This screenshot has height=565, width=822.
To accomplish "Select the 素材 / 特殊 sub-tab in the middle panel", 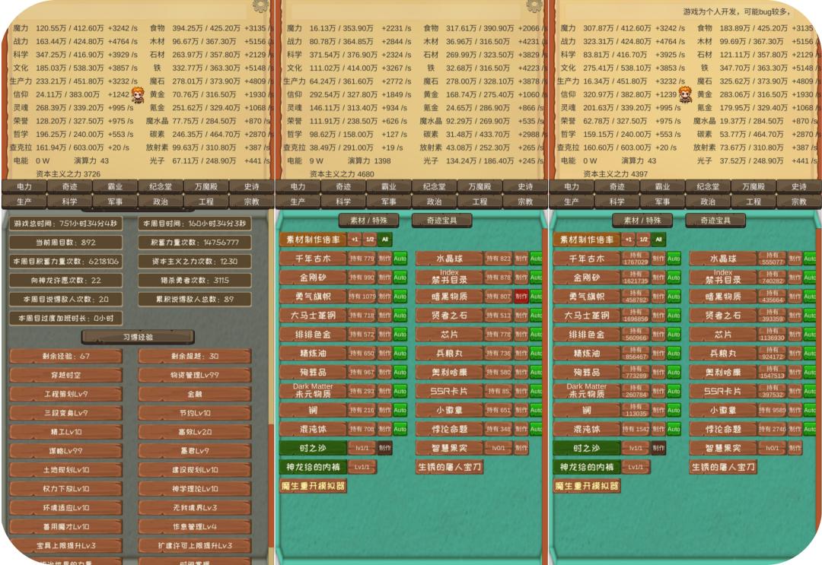I will pos(368,221).
